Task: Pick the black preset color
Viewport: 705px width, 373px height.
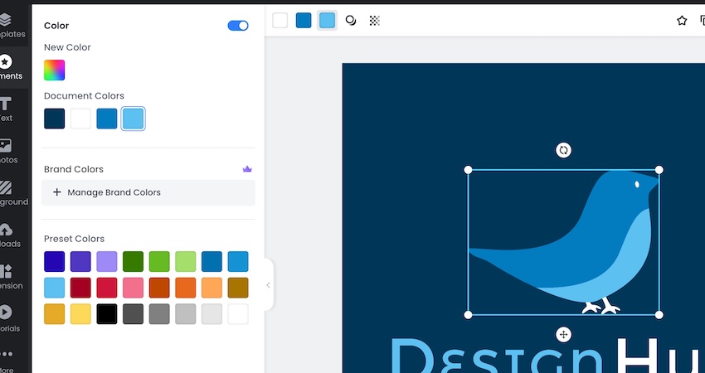Action: [x=106, y=313]
